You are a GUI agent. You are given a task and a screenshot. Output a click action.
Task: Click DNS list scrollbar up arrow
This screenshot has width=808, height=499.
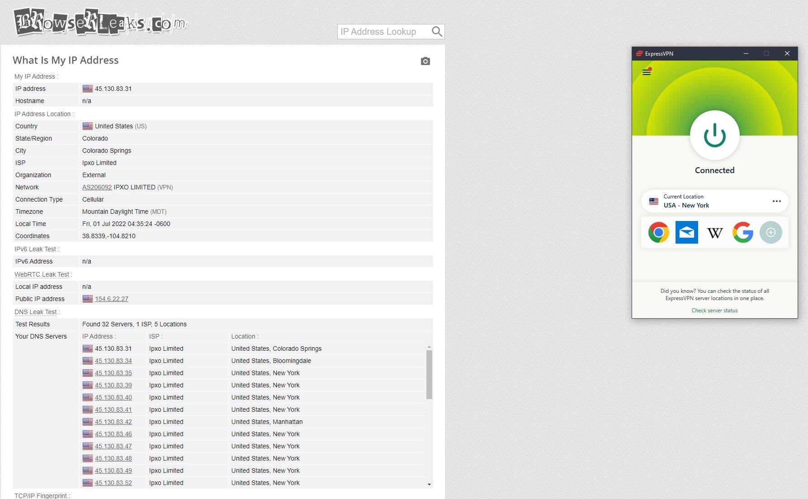pos(429,347)
